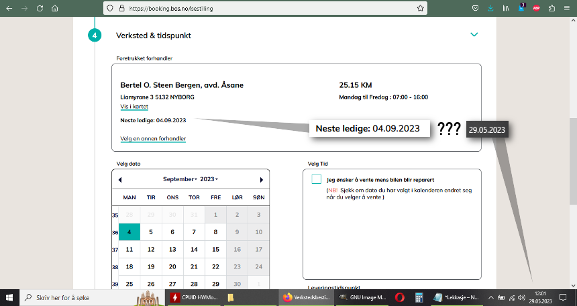The height and width of the screenshot is (306, 577).
Task: Open the browser home page
Action: pos(55,8)
